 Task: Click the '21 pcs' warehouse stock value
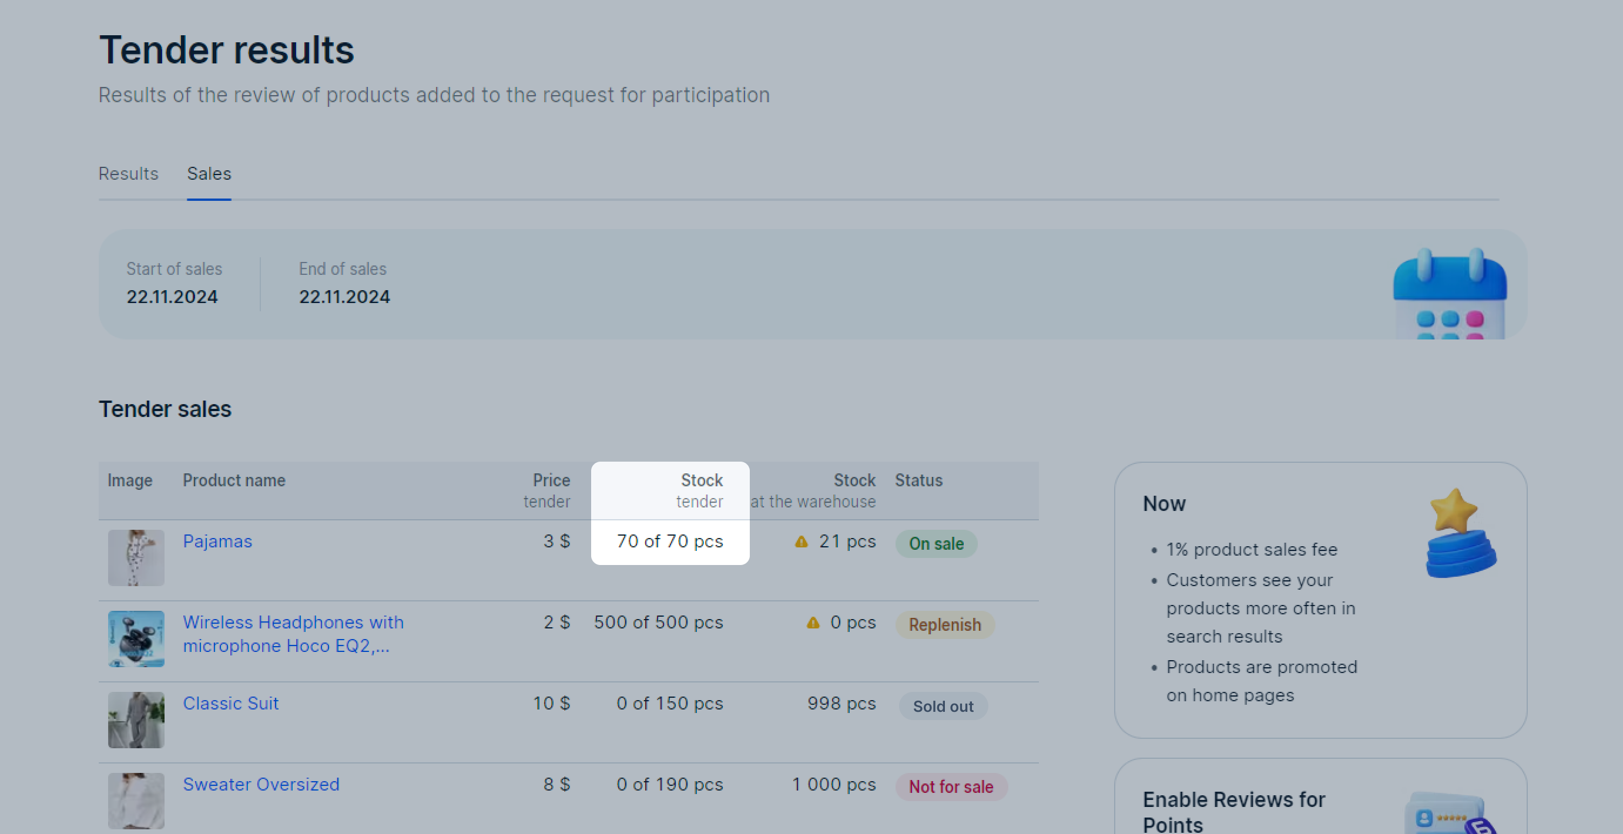(847, 541)
